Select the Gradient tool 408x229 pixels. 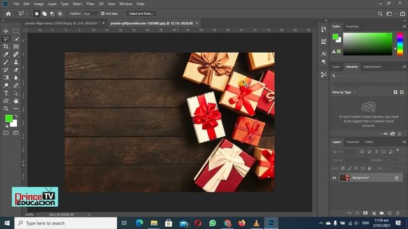point(6,78)
